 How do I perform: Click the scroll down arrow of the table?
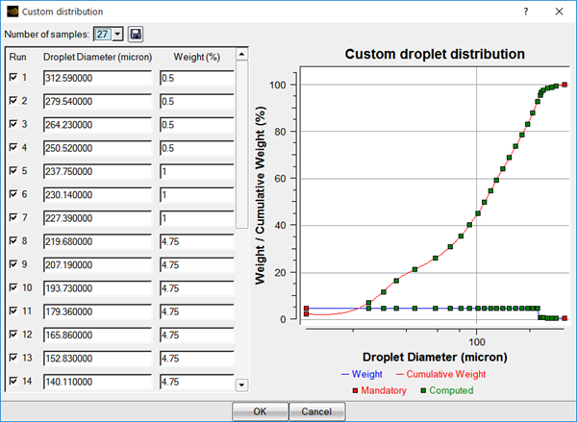pyautogui.click(x=241, y=385)
